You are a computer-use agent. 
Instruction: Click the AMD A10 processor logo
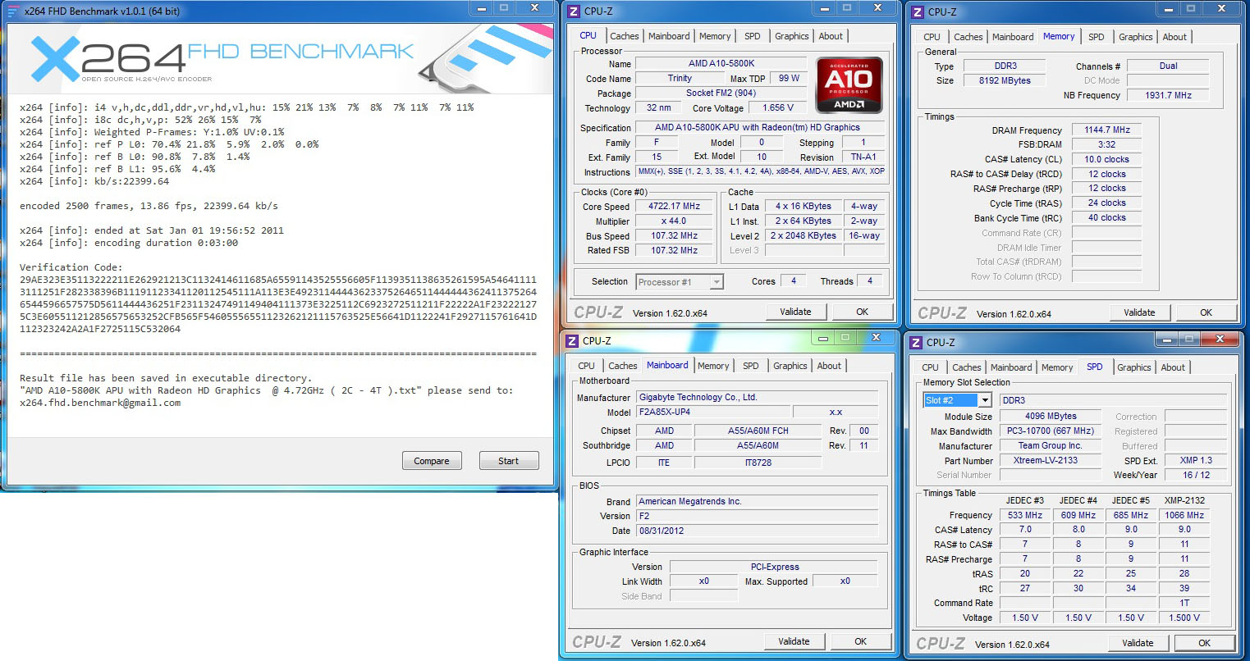click(x=849, y=84)
